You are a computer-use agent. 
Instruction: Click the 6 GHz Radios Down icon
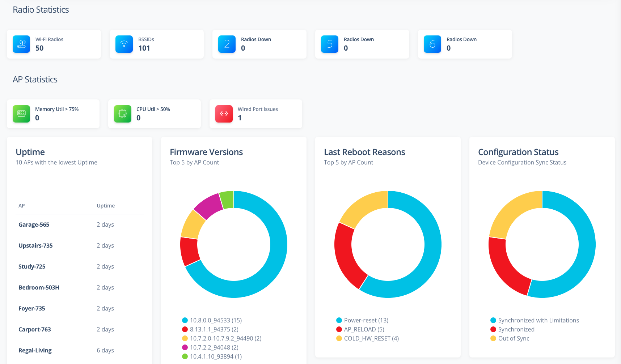tap(432, 44)
